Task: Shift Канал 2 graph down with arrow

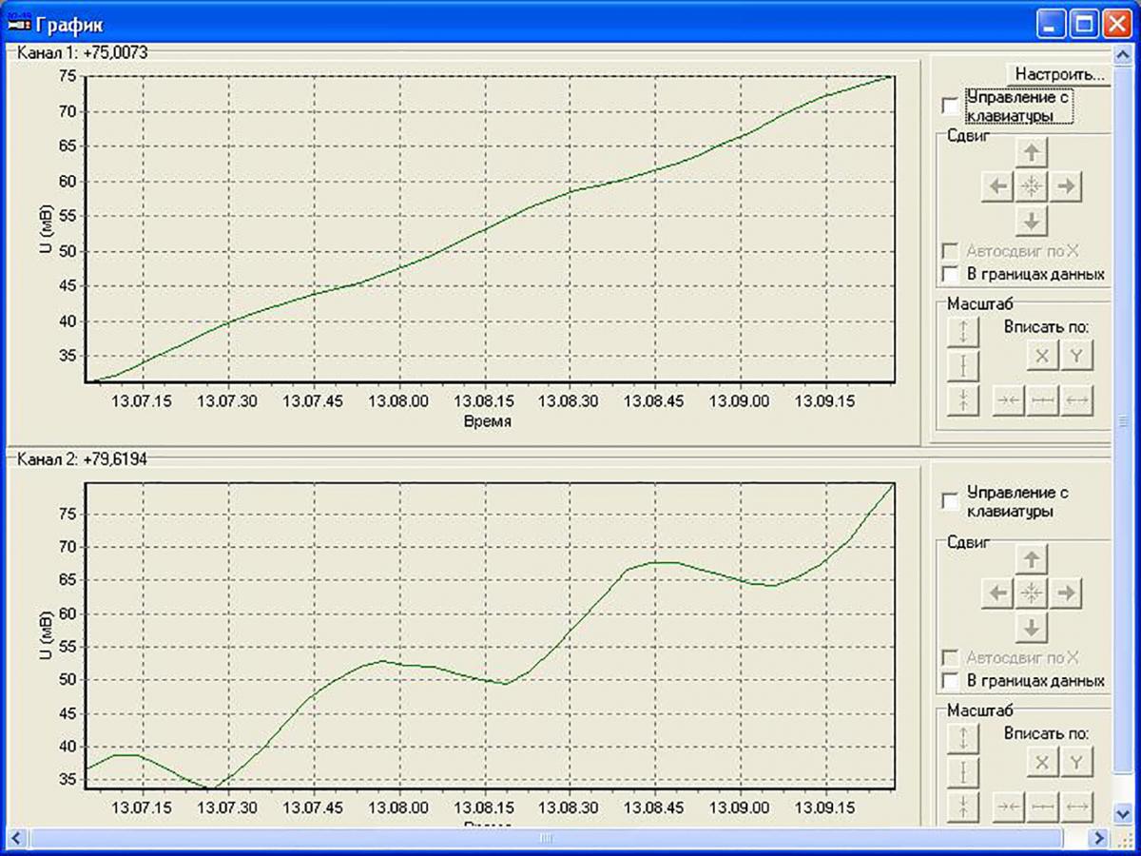Action: 1032,628
